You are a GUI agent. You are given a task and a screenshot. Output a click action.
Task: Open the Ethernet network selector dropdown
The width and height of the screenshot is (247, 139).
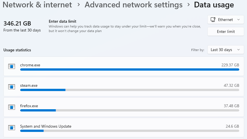(225, 20)
